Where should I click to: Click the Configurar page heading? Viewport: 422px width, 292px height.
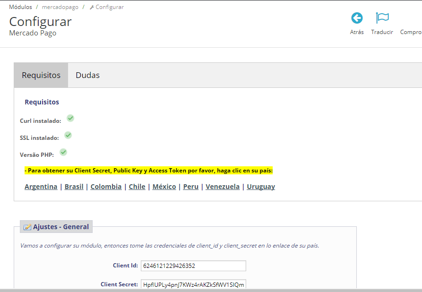[40, 22]
